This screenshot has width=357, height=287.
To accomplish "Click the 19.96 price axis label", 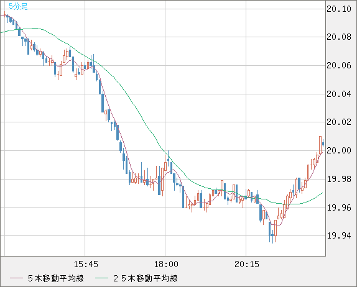I will pyautogui.click(x=339, y=207).
